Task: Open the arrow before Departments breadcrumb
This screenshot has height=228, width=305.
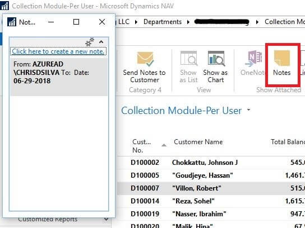Action: click(x=136, y=22)
